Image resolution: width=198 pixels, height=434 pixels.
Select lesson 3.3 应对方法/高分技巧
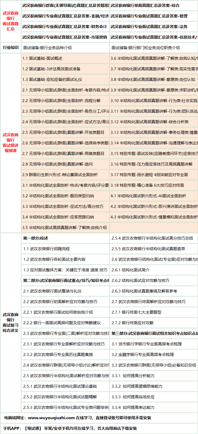click(63, 207)
